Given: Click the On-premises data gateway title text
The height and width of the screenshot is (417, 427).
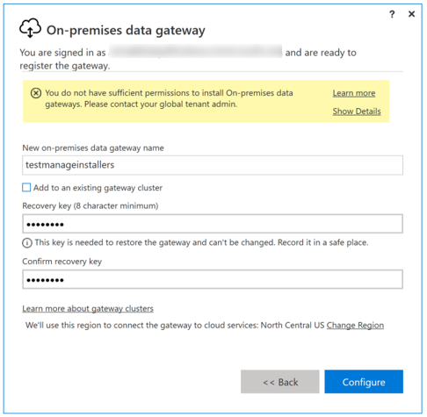Looking at the screenshot, I should pyautogui.click(x=126, y=31).
